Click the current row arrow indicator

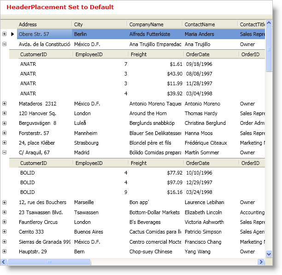click(12, 34)
